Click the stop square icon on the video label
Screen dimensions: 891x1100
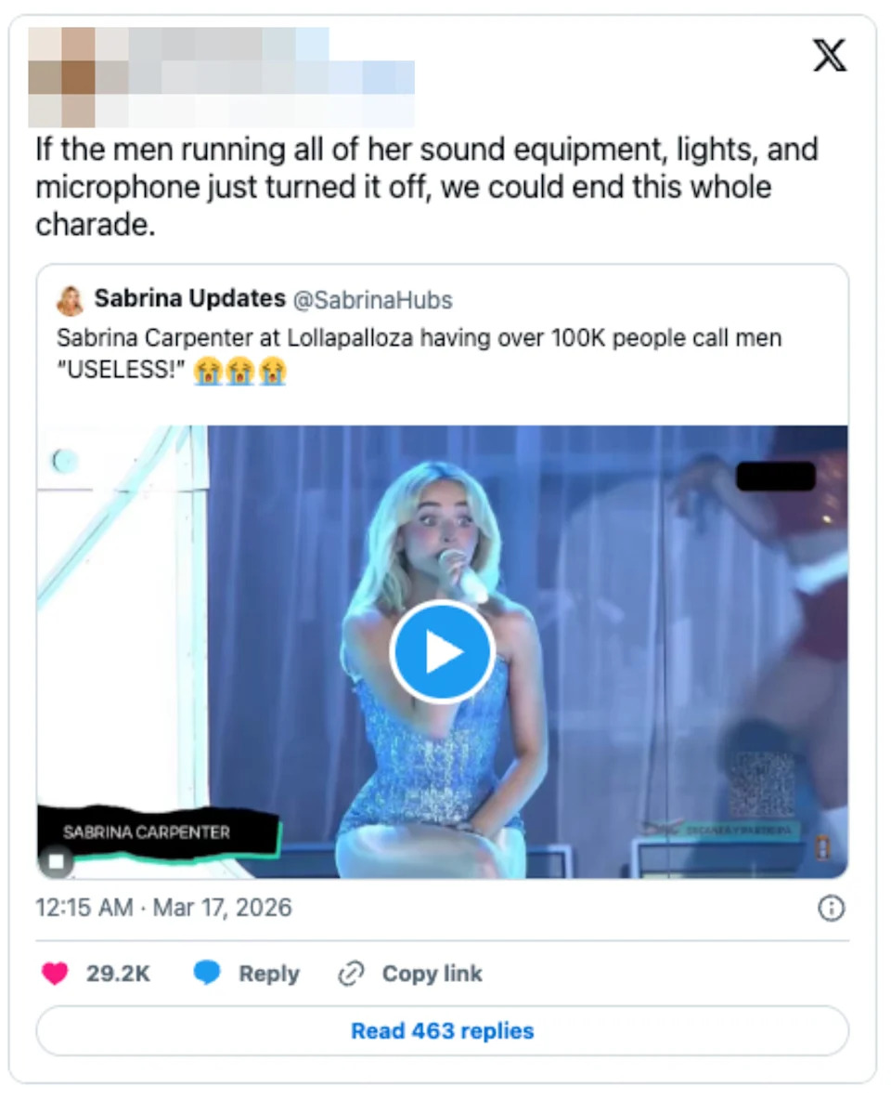click(58, 860)
